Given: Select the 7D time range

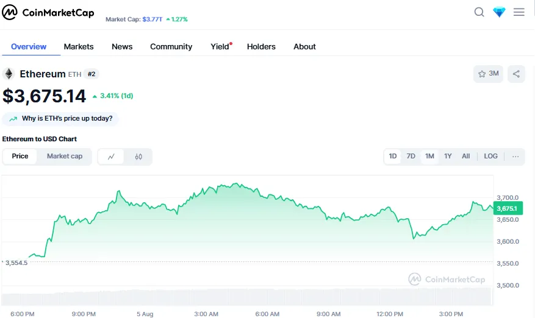Looking at the screenshot, I should 411,157.
